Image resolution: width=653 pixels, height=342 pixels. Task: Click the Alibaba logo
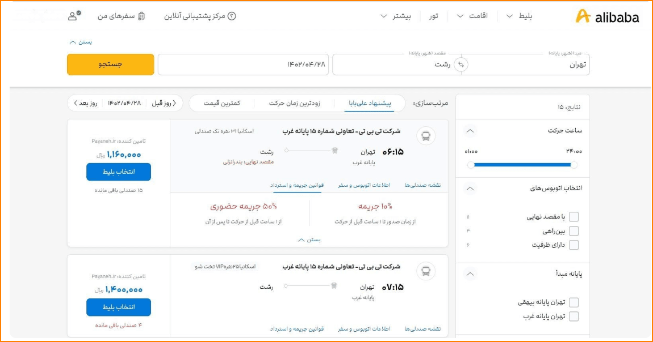607,16
